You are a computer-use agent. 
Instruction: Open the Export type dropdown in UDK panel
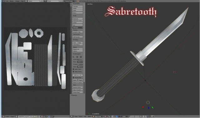tap(80, 67)
